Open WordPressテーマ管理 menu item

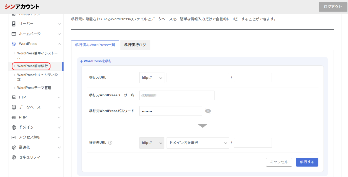[34, 88]
